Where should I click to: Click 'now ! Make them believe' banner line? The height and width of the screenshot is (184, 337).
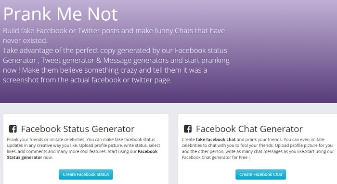click(x=104, y=70)
